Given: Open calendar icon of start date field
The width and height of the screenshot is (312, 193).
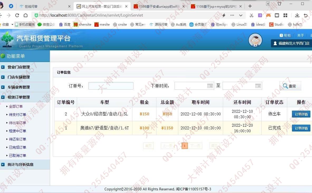Looking at the screenshot, I should [x=210, y=86].
